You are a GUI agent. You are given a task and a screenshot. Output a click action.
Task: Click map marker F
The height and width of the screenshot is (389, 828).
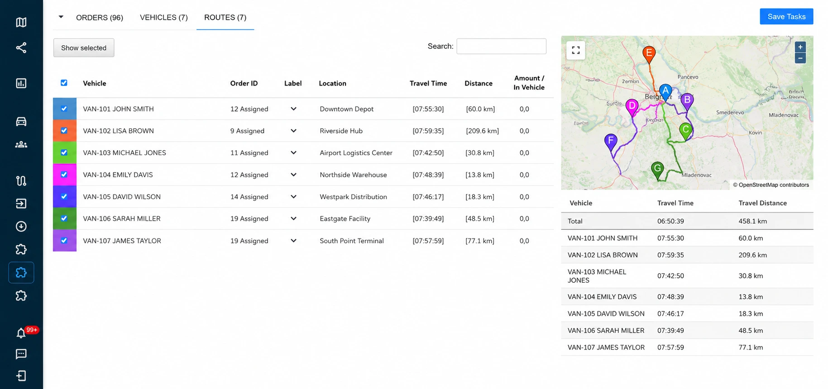(x=611, y=142)
